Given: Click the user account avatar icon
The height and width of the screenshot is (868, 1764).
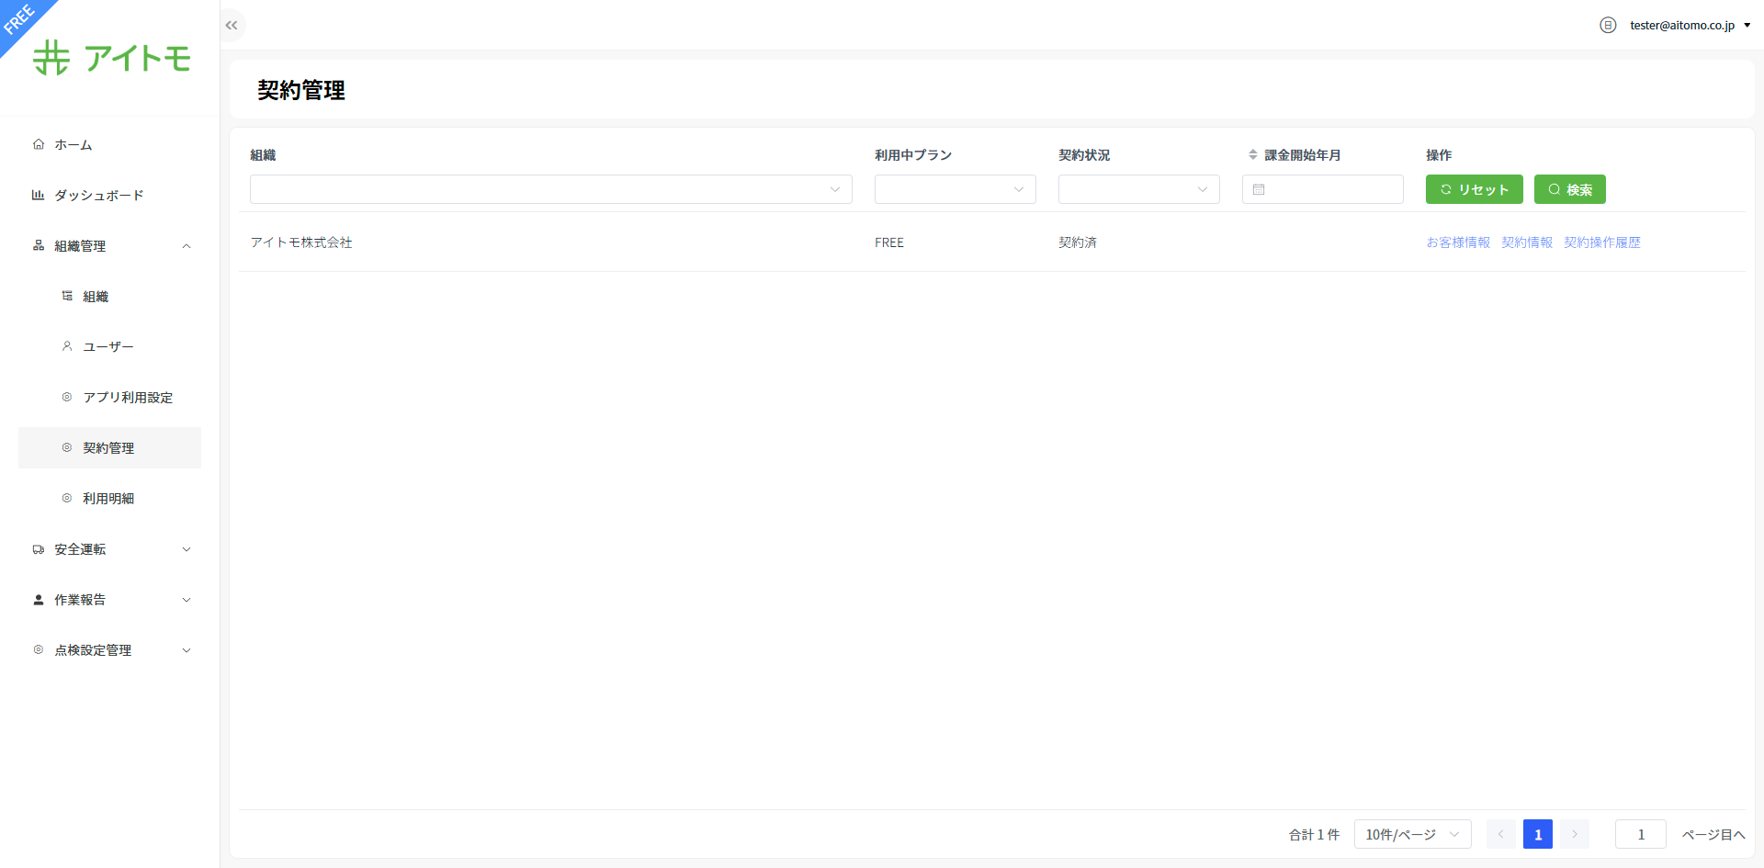Looking at the screenshot, I should coord(1607,26).
